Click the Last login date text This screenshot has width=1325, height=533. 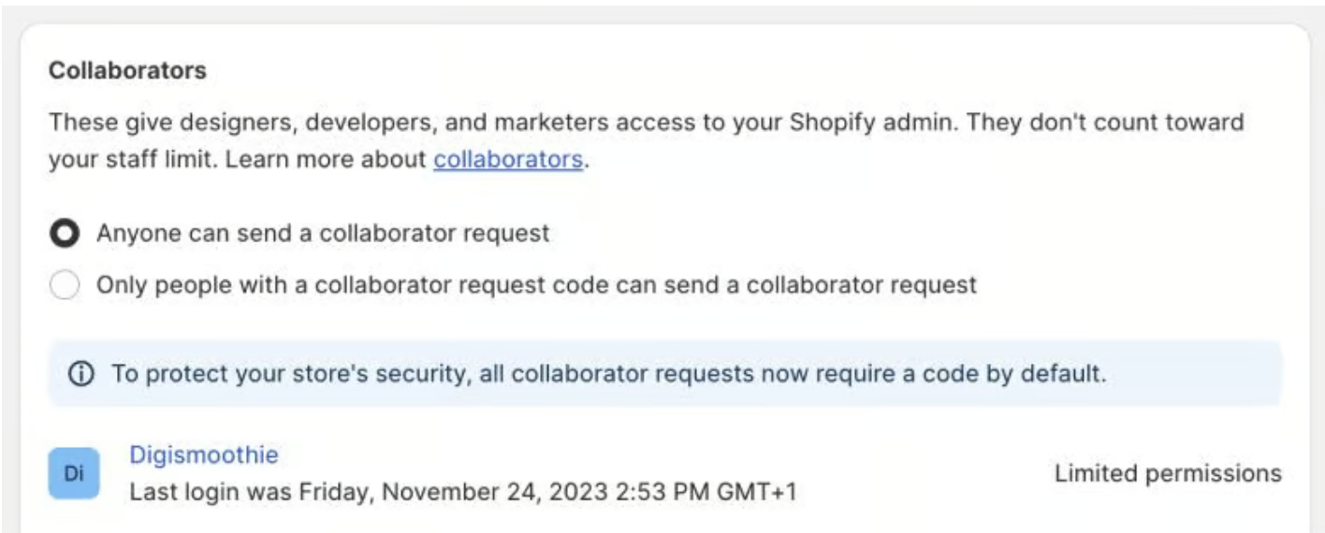pyautogui.click(x=463, y=491)
